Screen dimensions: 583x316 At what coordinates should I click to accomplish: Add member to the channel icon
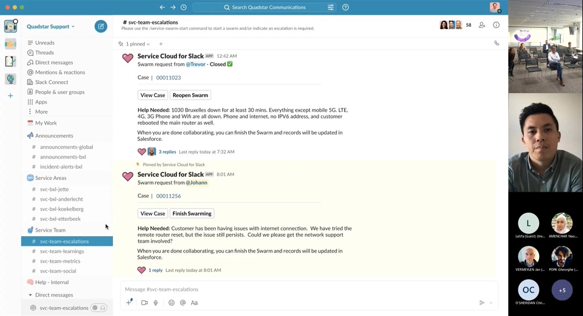(x=482, y=25)
